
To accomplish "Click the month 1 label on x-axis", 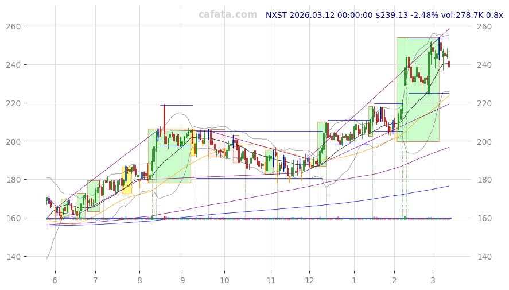I will (x=353, y=280).
